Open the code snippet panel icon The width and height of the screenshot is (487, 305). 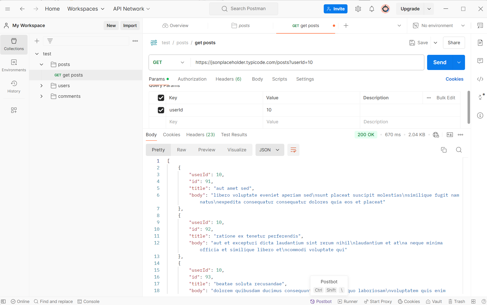(x=480, y=79)
